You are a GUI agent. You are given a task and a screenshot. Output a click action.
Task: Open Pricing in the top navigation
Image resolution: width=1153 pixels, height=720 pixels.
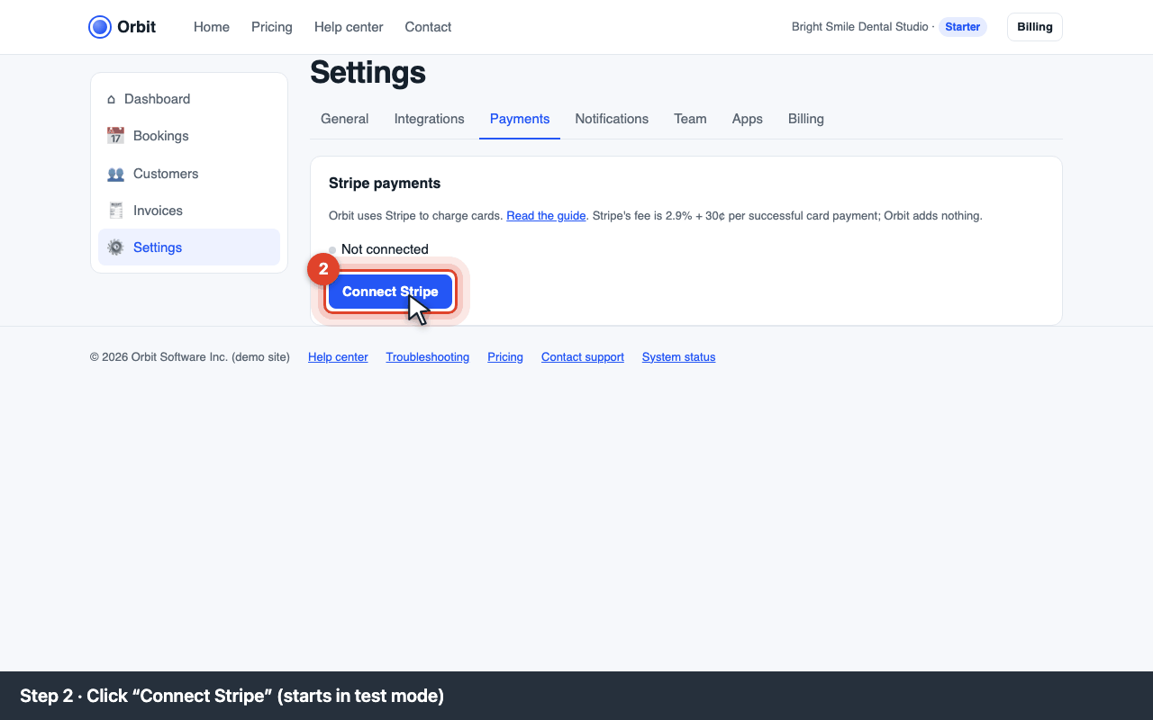272,27
